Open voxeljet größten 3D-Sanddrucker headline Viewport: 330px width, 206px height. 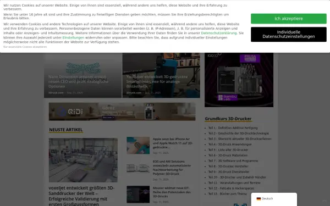pos(81,196)
